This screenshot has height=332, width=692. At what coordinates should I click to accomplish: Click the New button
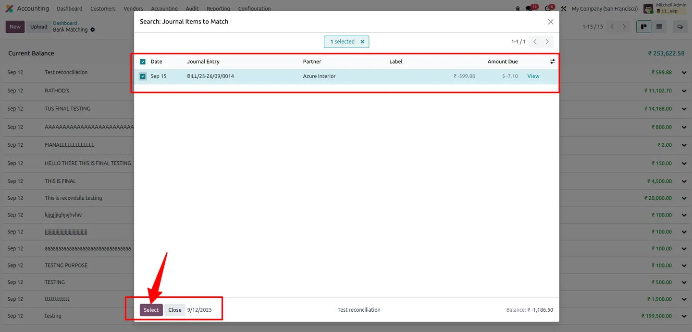(x=15, y=27)
